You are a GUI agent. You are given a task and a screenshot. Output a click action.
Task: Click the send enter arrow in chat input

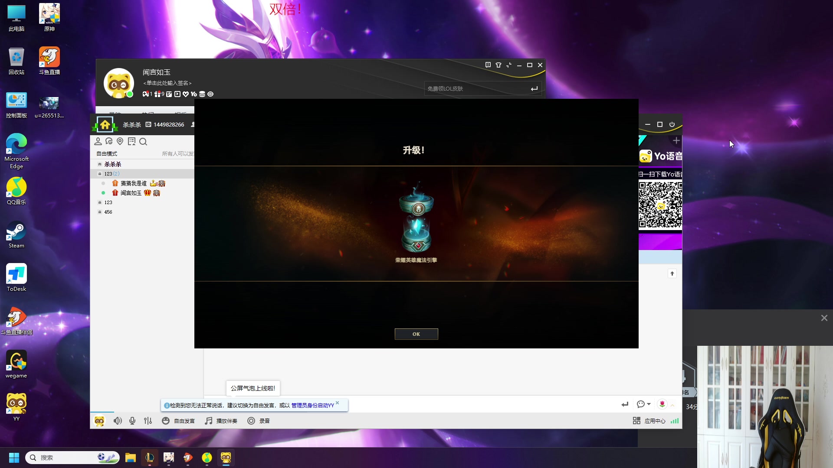tap(625, 404)
